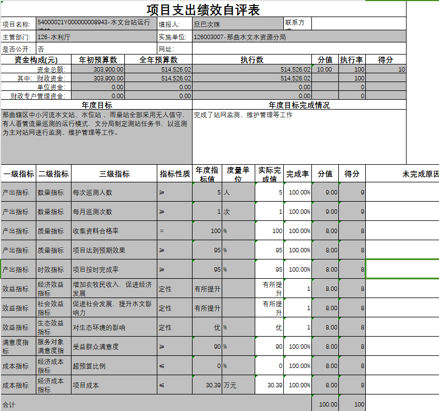Select the 年初预算数 column header

point(98,60)
